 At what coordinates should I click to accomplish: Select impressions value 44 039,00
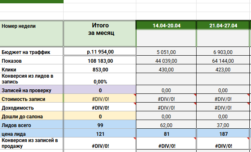166,61
